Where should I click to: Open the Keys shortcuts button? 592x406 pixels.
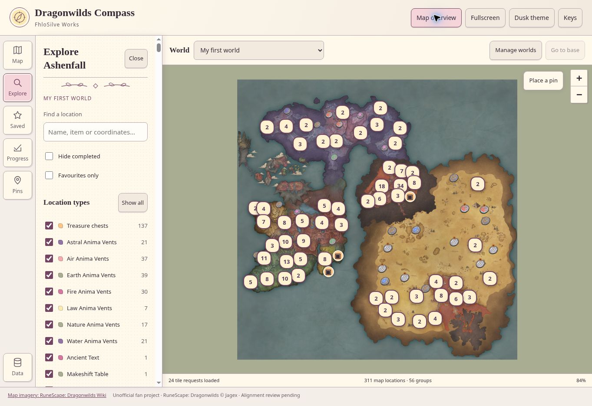click(x=570, y=18)
